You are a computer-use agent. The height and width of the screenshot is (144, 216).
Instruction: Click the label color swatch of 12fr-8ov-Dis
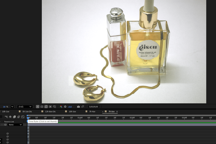click(x=42, y=111)
